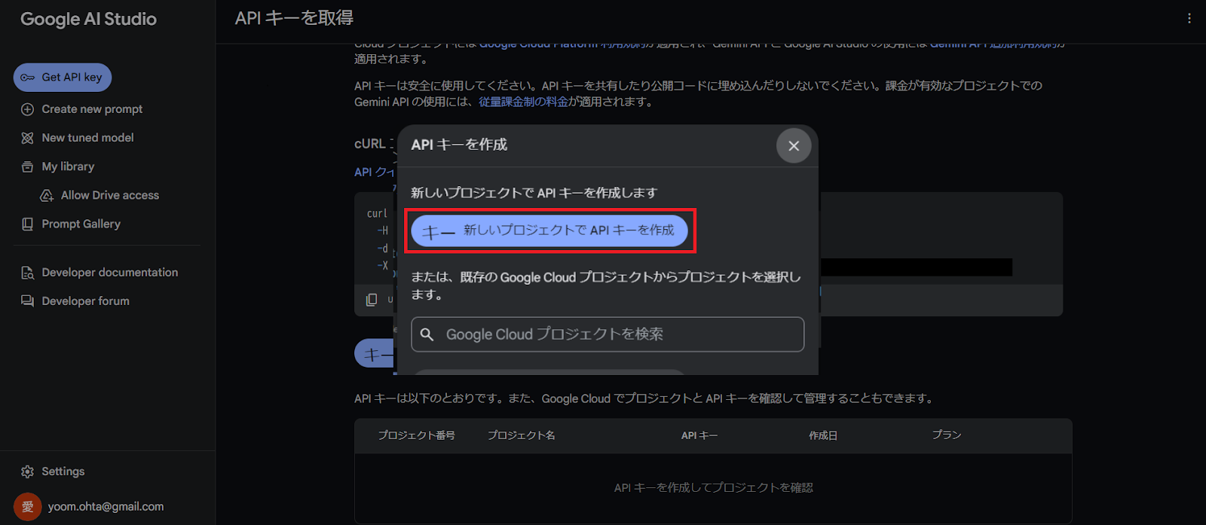Click the Developer forum chat icon
Viewport: 1206px width, 525px height.
tap(28, 301)
